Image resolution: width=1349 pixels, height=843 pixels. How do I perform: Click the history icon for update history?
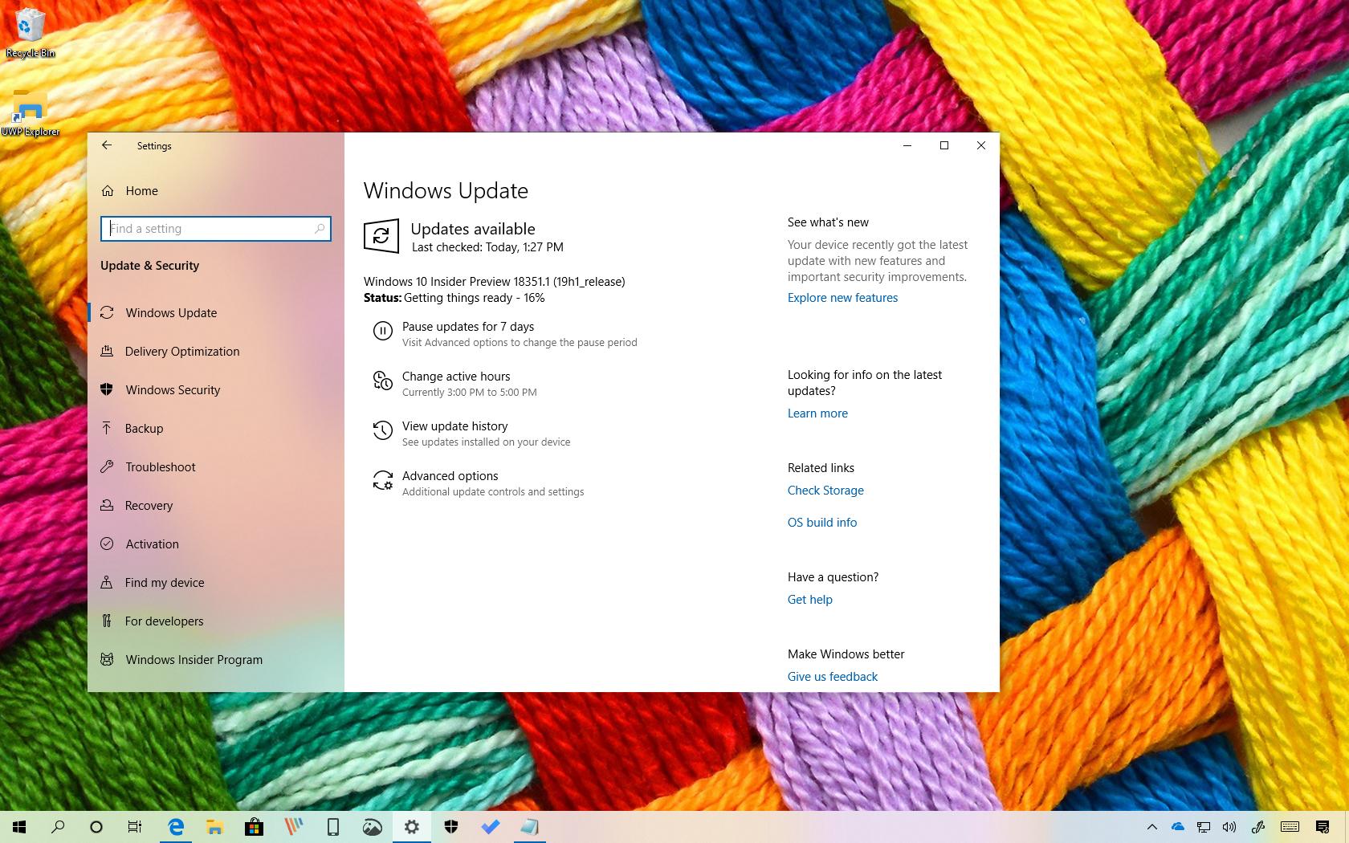[383, 430]
